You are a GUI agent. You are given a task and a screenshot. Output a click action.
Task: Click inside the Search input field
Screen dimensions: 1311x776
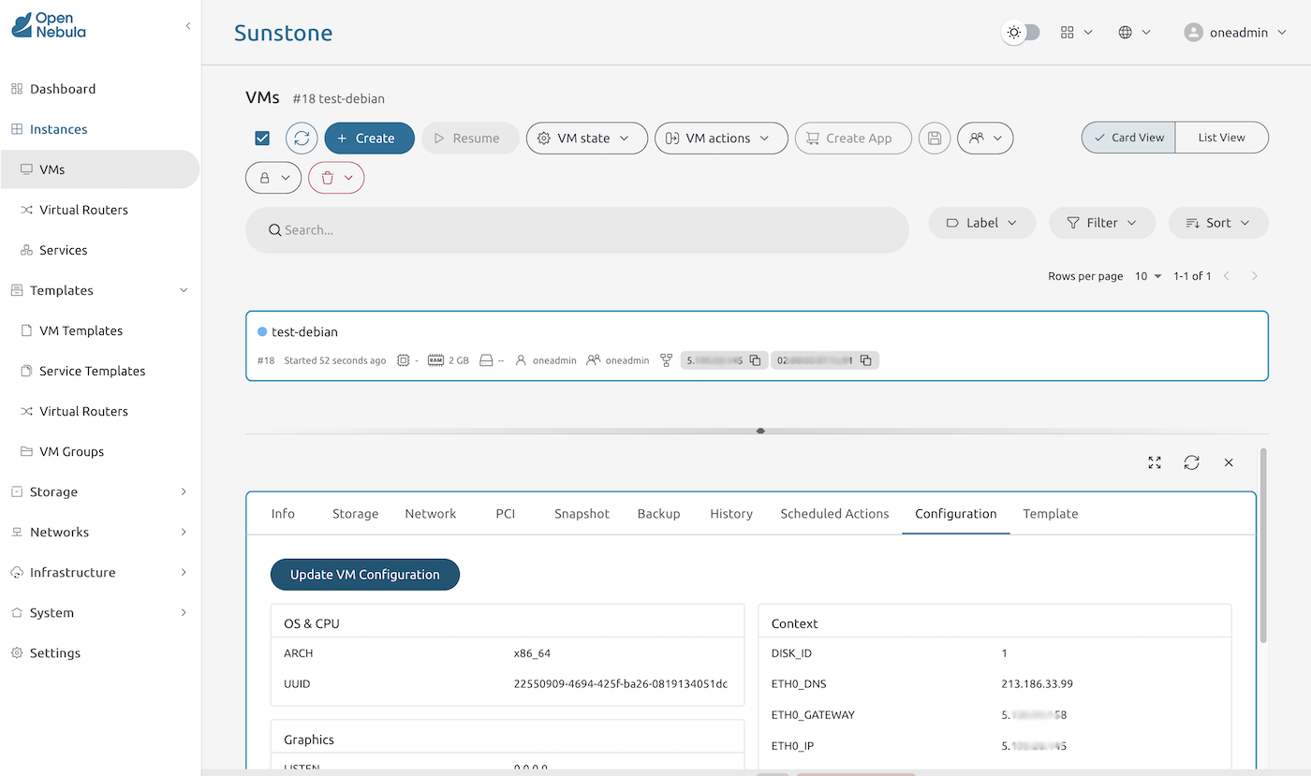click(x=575, y=229)
